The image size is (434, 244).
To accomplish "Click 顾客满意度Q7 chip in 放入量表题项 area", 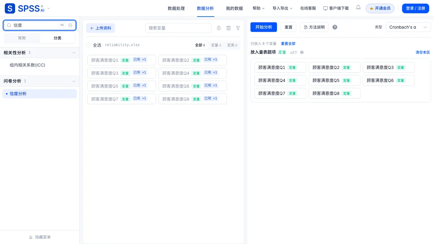I will 280,94.
